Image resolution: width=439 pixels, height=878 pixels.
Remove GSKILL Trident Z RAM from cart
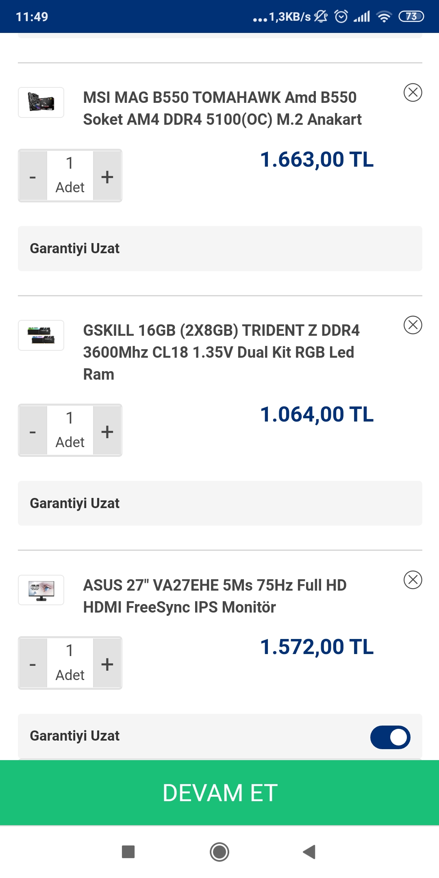[x=413, y=325]
